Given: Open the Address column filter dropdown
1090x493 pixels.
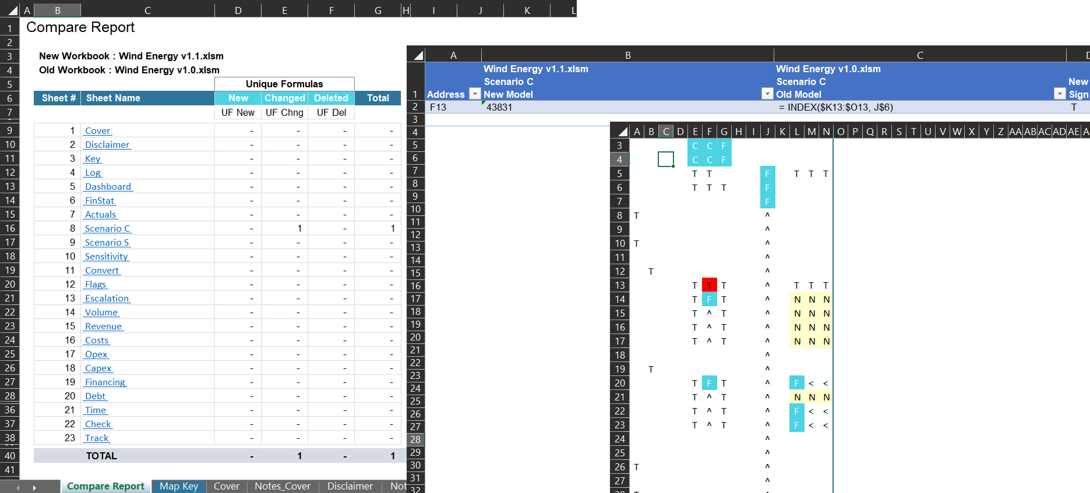Looking at the screenshot, I should [x=475, y=94].
